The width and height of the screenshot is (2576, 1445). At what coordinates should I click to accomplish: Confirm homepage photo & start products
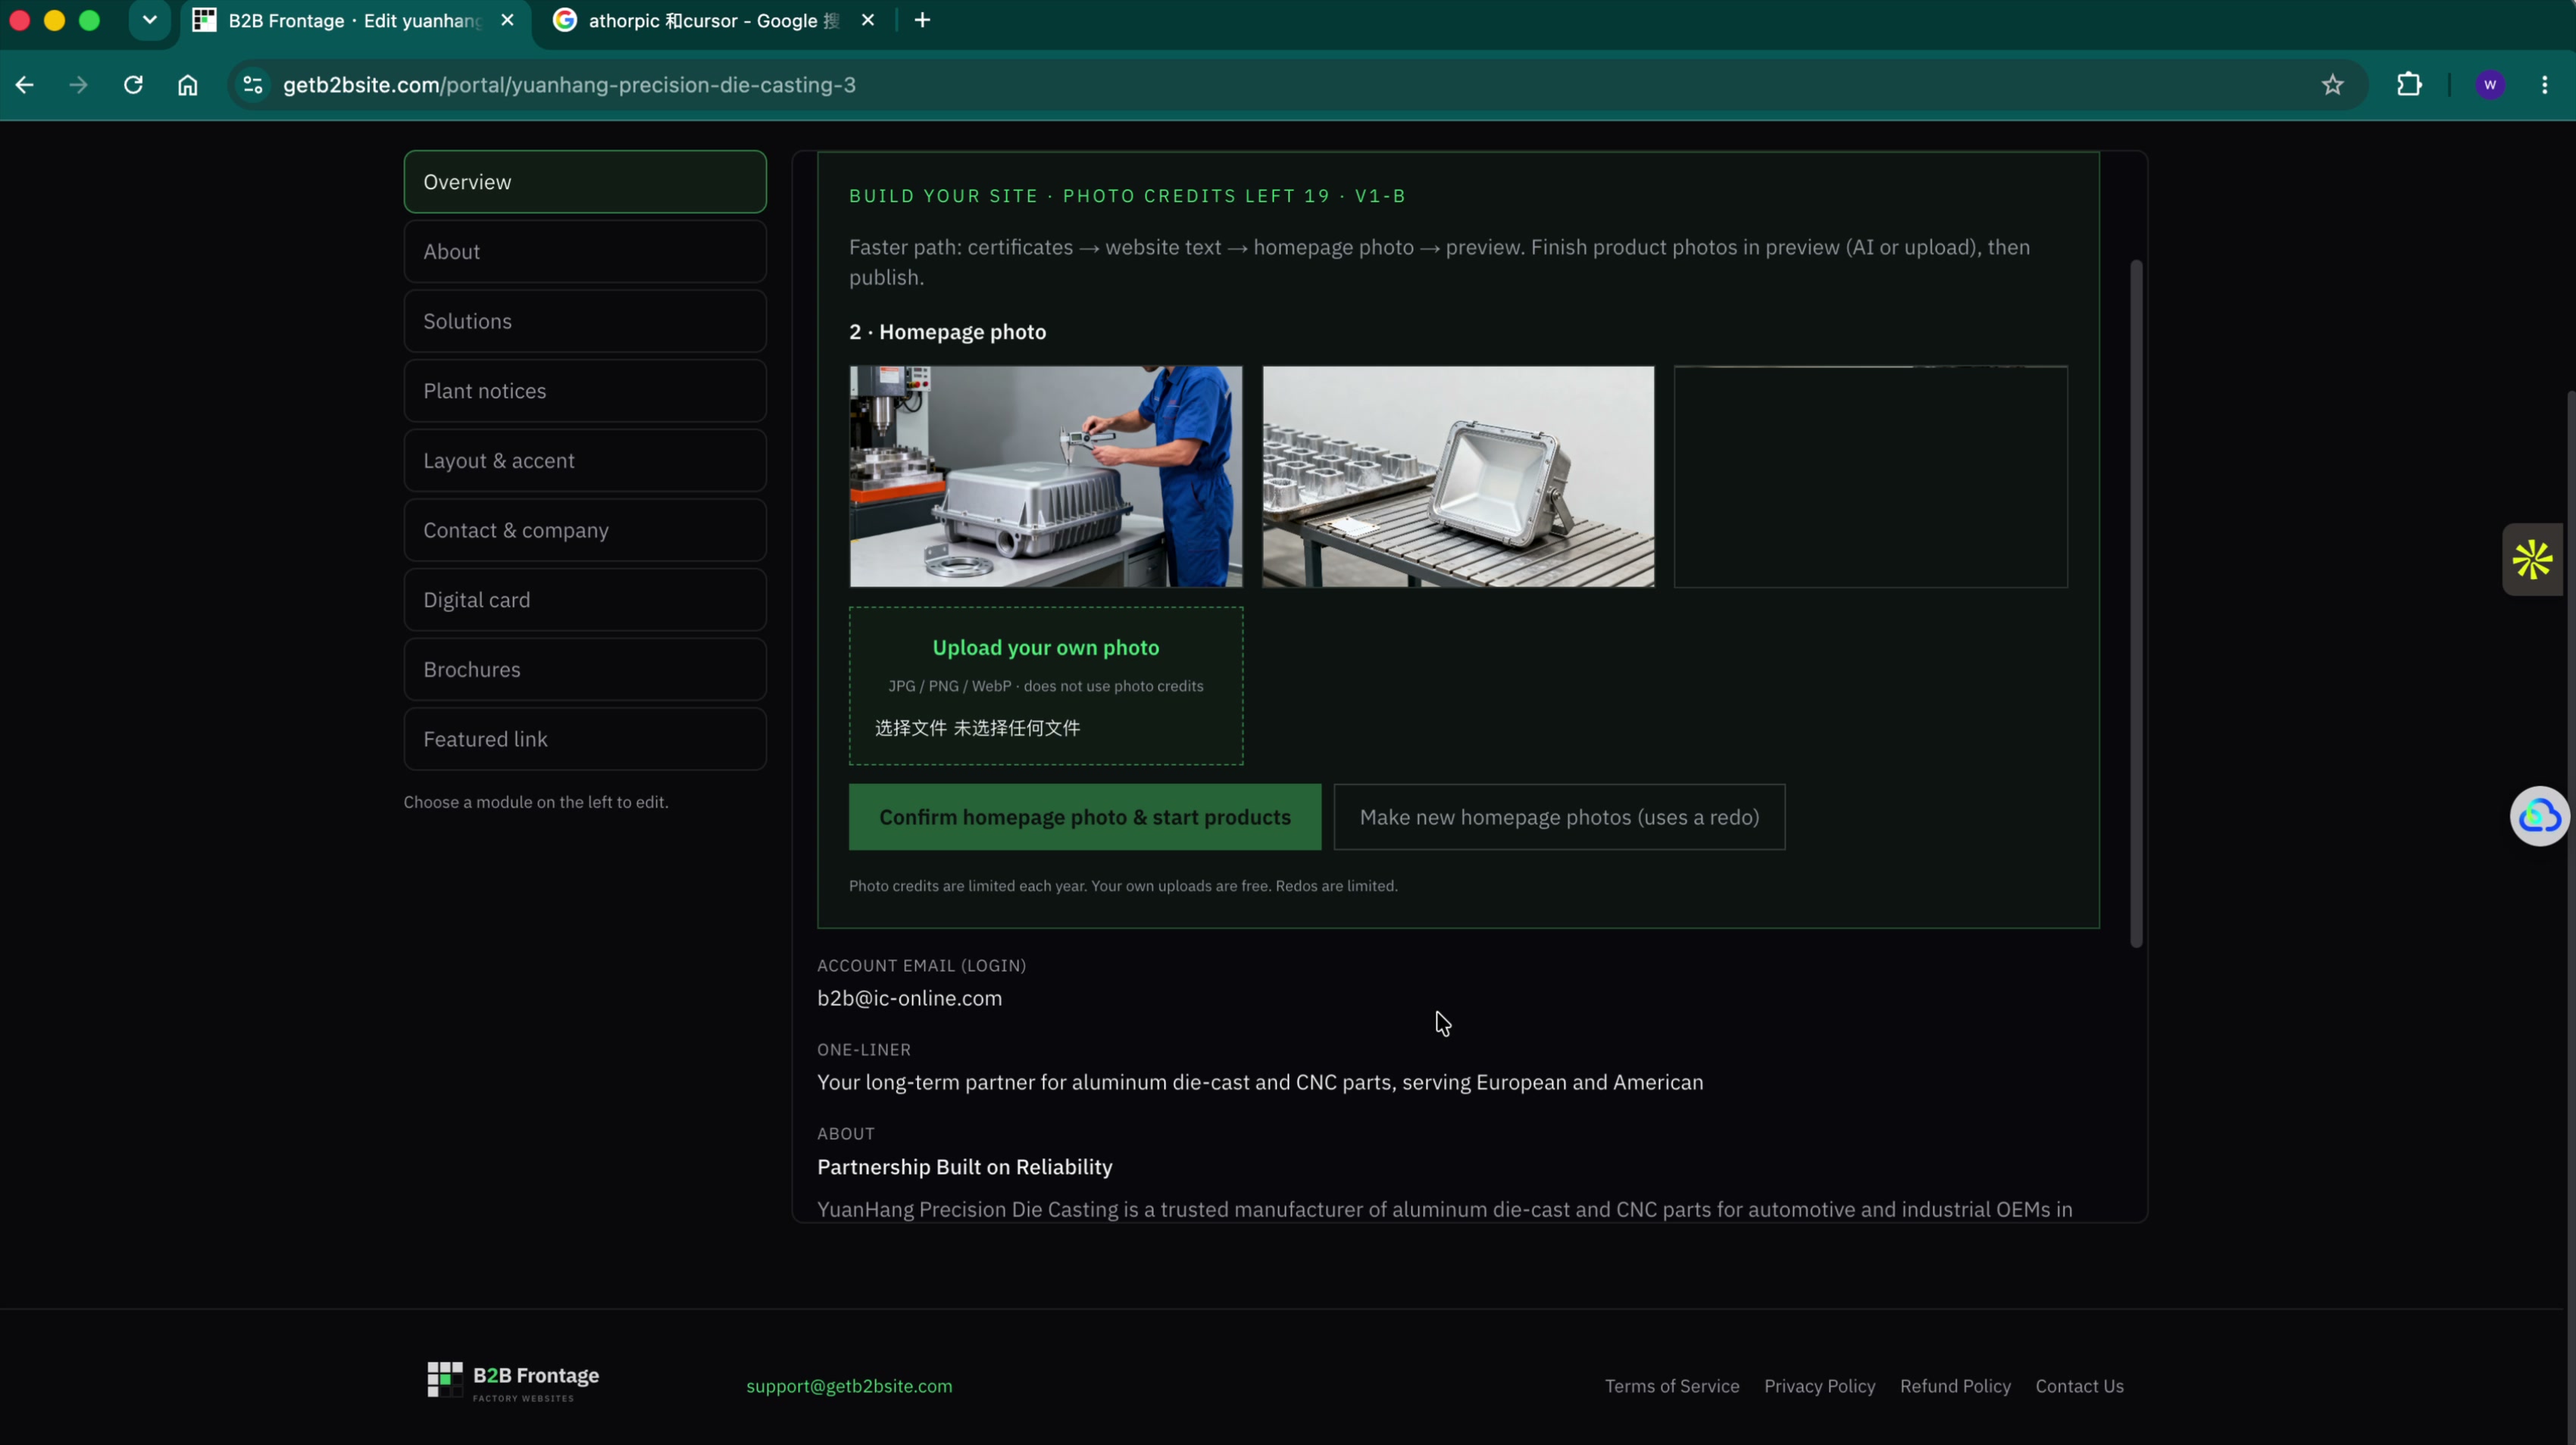(1084, 817)
